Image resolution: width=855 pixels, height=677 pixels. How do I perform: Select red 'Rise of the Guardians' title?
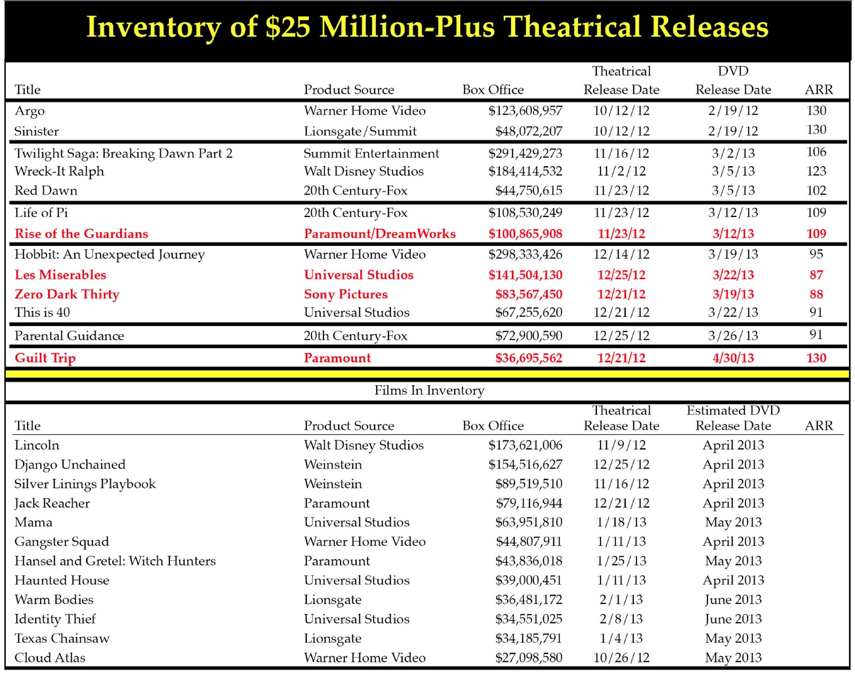point(81,234)
